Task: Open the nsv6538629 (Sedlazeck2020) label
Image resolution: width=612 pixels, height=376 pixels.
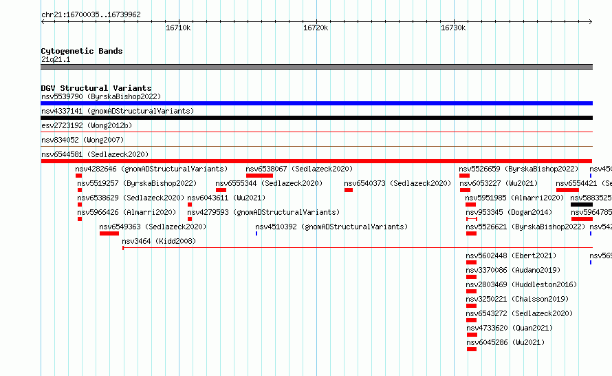Action: pyautogui.click(x=131, y=198)
